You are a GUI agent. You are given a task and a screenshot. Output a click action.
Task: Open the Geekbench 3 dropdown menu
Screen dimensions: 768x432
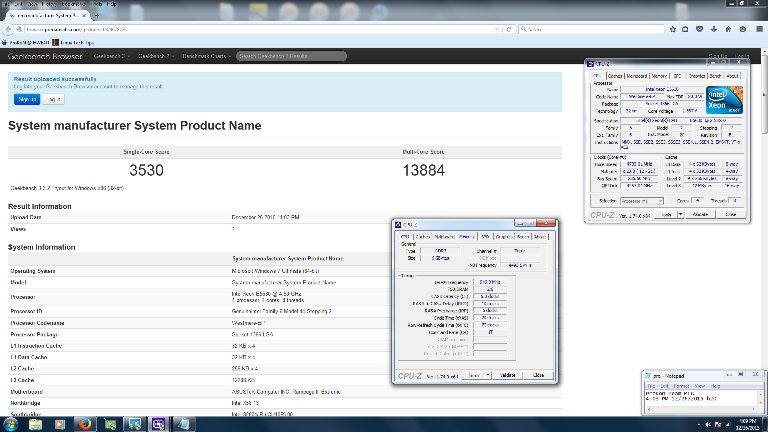[112, 56]
